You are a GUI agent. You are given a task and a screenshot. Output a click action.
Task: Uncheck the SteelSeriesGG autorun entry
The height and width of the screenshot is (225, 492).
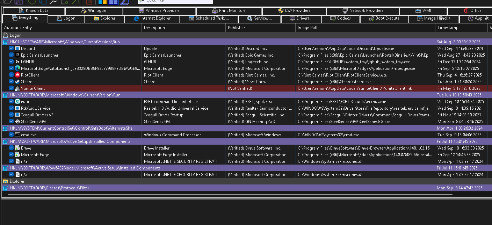point(12,122)
